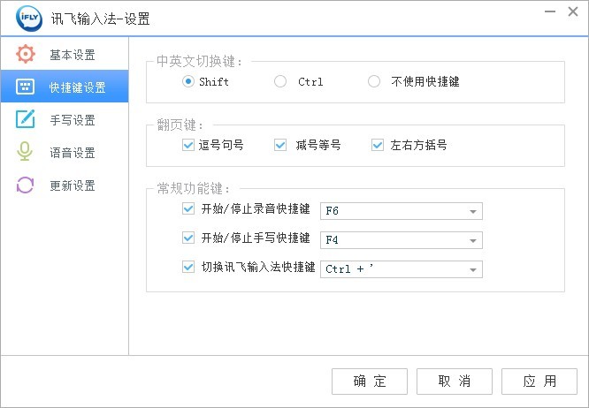Open the F4 handwriting shortcut dropdown
Viewport: 589px width, 408px height.
coord(474,240)
